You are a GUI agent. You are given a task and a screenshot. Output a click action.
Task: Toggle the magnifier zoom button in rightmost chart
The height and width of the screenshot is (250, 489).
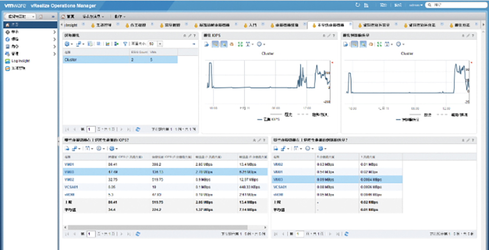click(x=363, y=44)
